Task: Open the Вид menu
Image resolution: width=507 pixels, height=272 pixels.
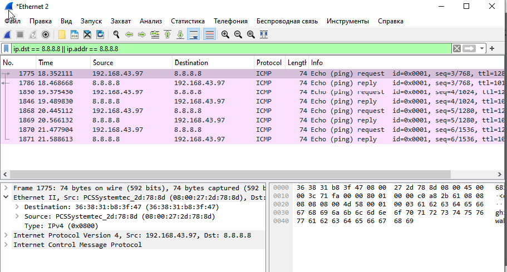Action: (66, 21)
